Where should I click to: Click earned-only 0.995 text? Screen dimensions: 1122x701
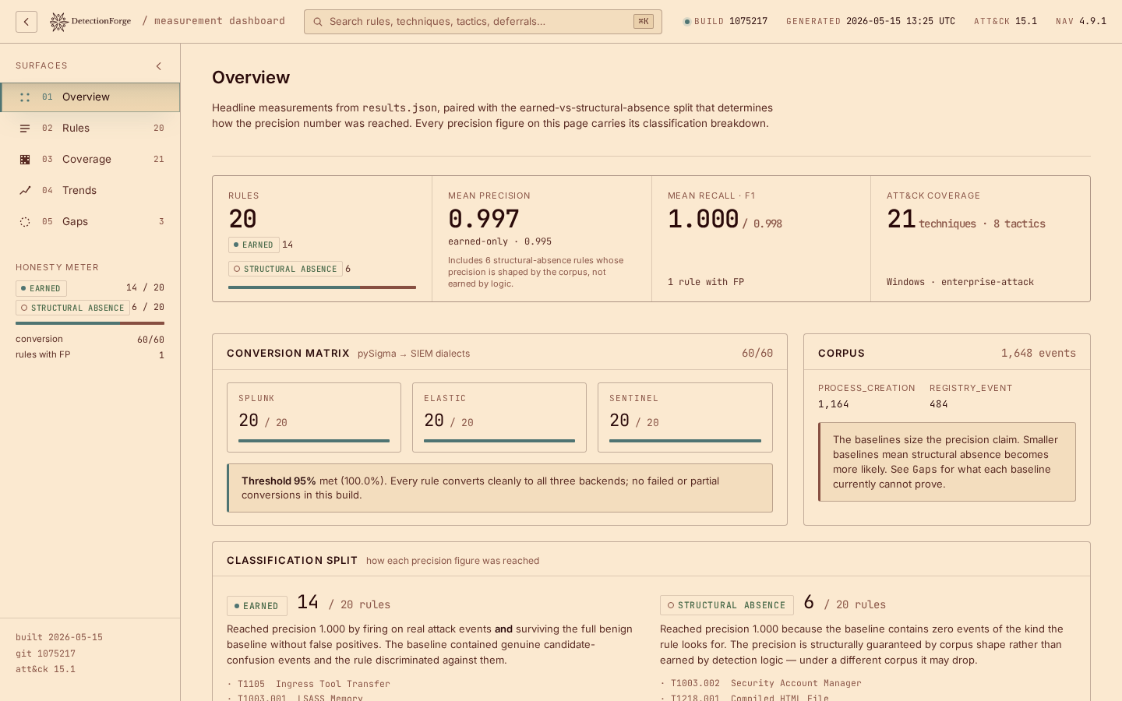point(499,241)
